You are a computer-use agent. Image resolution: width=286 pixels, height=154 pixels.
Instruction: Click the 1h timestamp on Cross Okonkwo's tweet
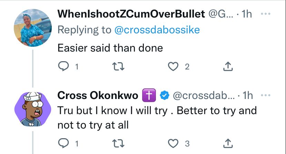[248, 95]
